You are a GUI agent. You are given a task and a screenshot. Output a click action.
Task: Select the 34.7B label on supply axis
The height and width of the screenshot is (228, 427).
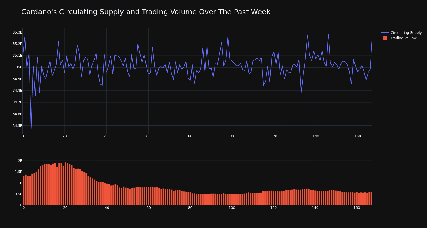(17, 102)
